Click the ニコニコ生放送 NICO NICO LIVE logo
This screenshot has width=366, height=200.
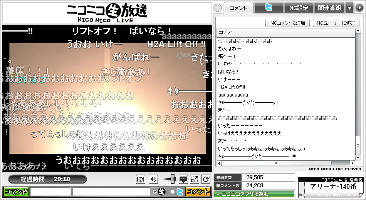(107, 13)
